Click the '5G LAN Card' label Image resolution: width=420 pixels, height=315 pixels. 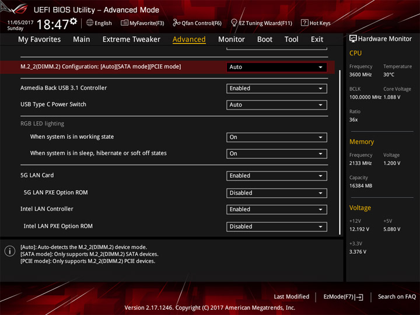[37, 175]
